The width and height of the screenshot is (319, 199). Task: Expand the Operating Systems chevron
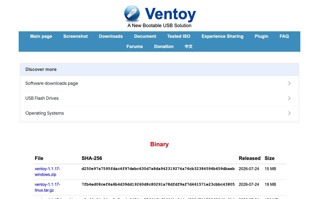pos(289,113)
